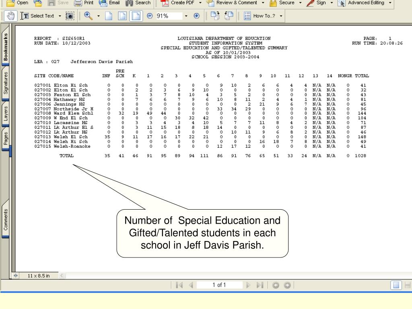Image resolution: width=412 pixels, height=309 pixels.
Task: Open the How To..? panel
Action: (x=259, y=16)
